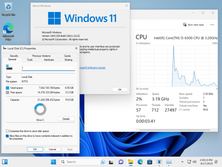
Task: Click the drive label text field
Action: [48, 68]
